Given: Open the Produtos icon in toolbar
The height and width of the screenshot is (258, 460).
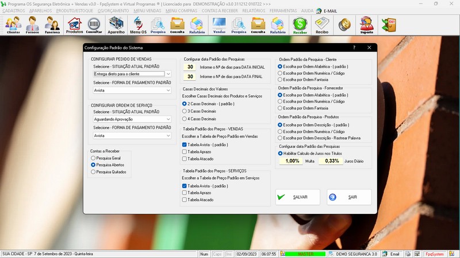Looking at the screenshot, I should point(74,25).
